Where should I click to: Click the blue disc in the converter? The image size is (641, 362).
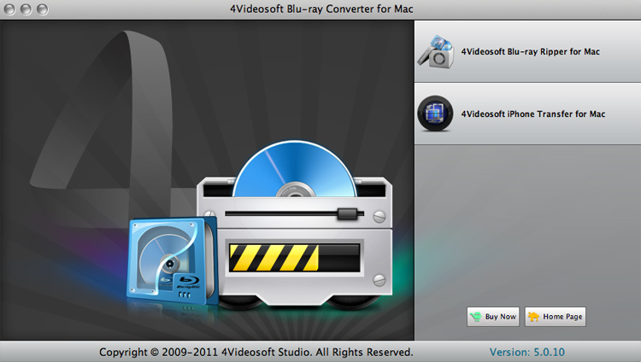[294, 169]
